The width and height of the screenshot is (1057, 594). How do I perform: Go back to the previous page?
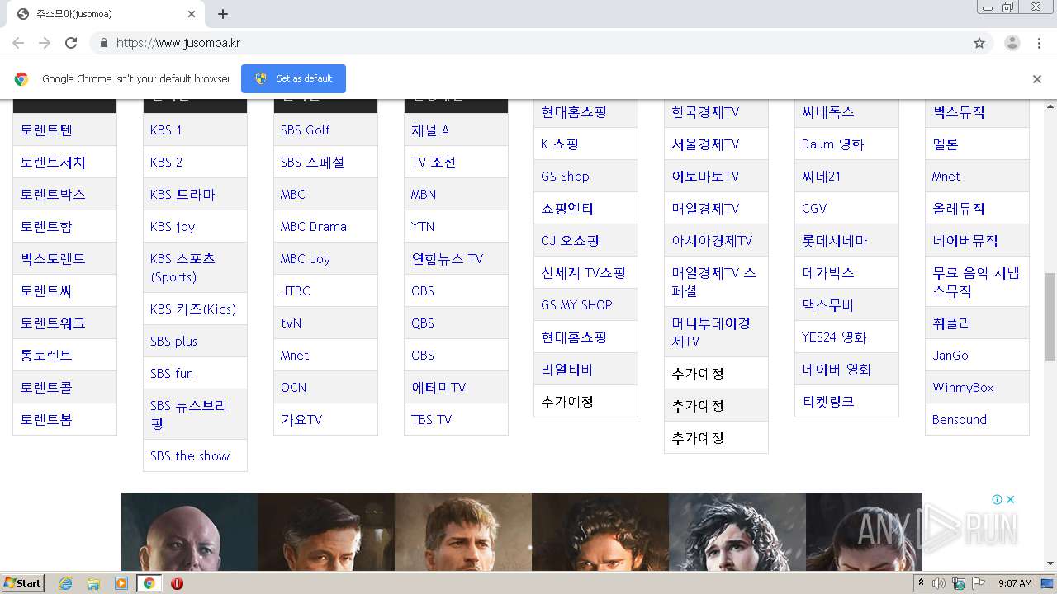(18, 43)
